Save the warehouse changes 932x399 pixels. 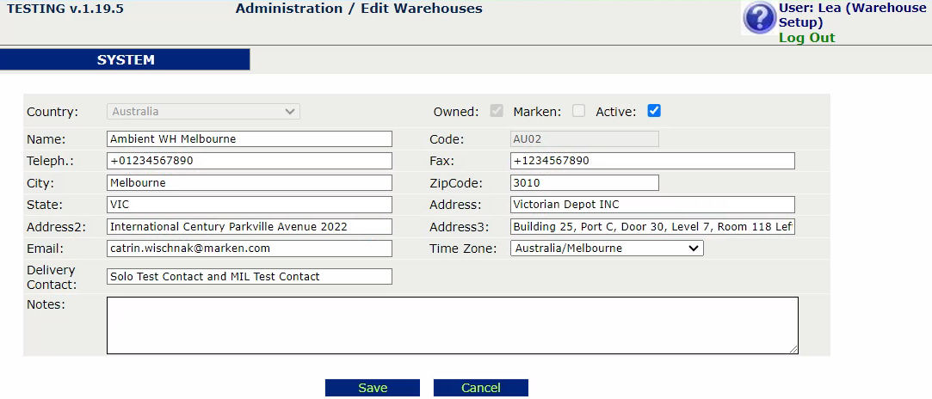[x=373, y=388]
